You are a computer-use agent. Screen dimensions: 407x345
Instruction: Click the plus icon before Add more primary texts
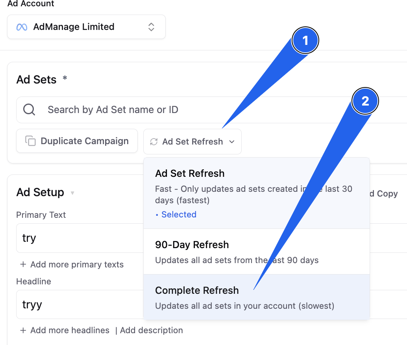[23, 265]
